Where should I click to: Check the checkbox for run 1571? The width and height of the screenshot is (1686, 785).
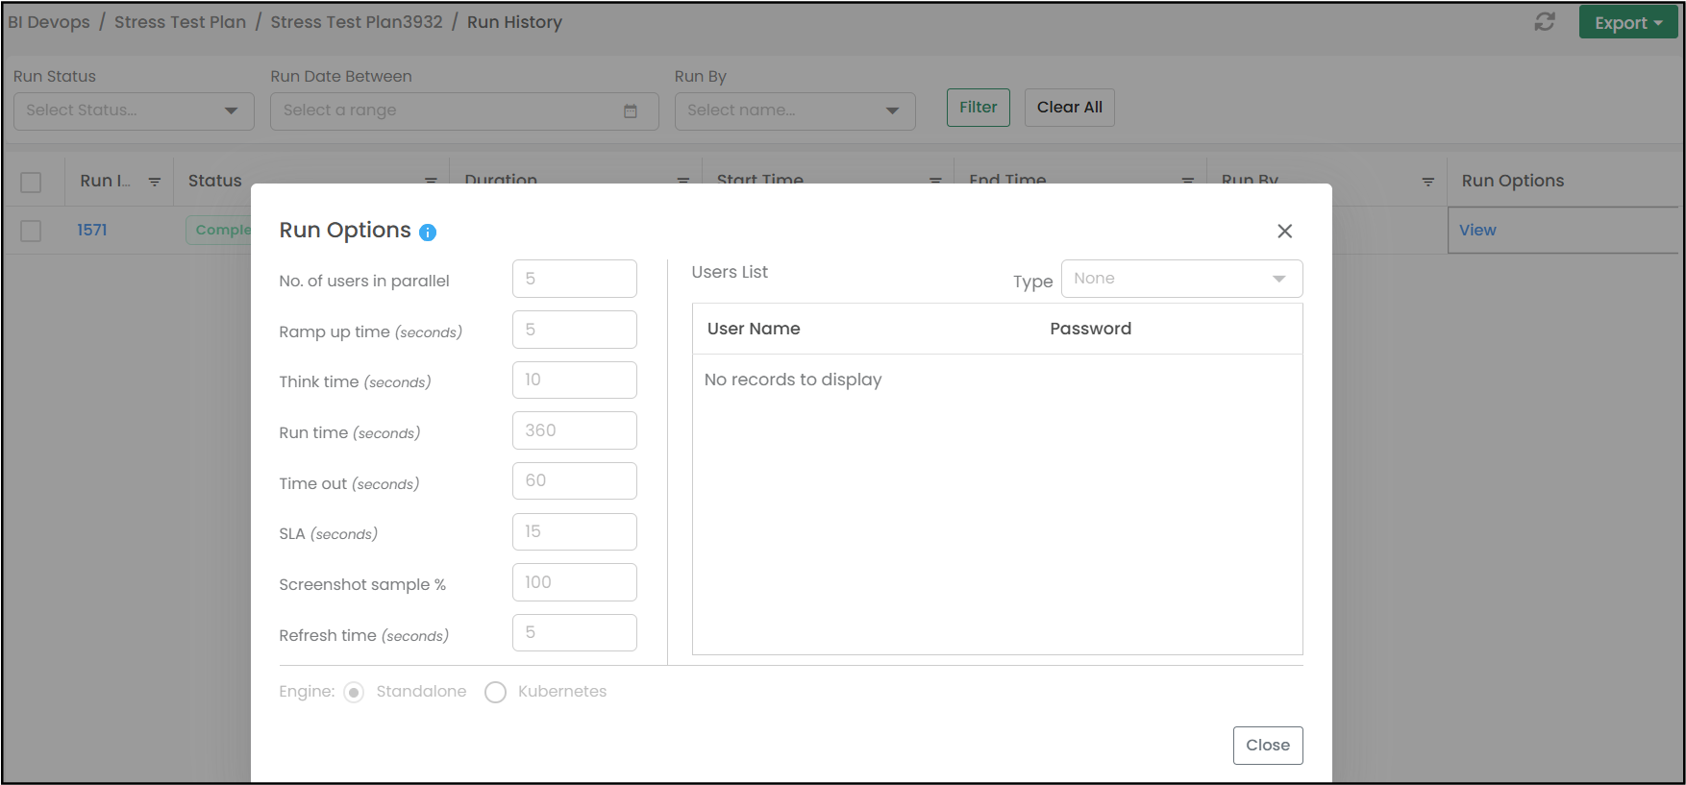click(x=31, y=231)
